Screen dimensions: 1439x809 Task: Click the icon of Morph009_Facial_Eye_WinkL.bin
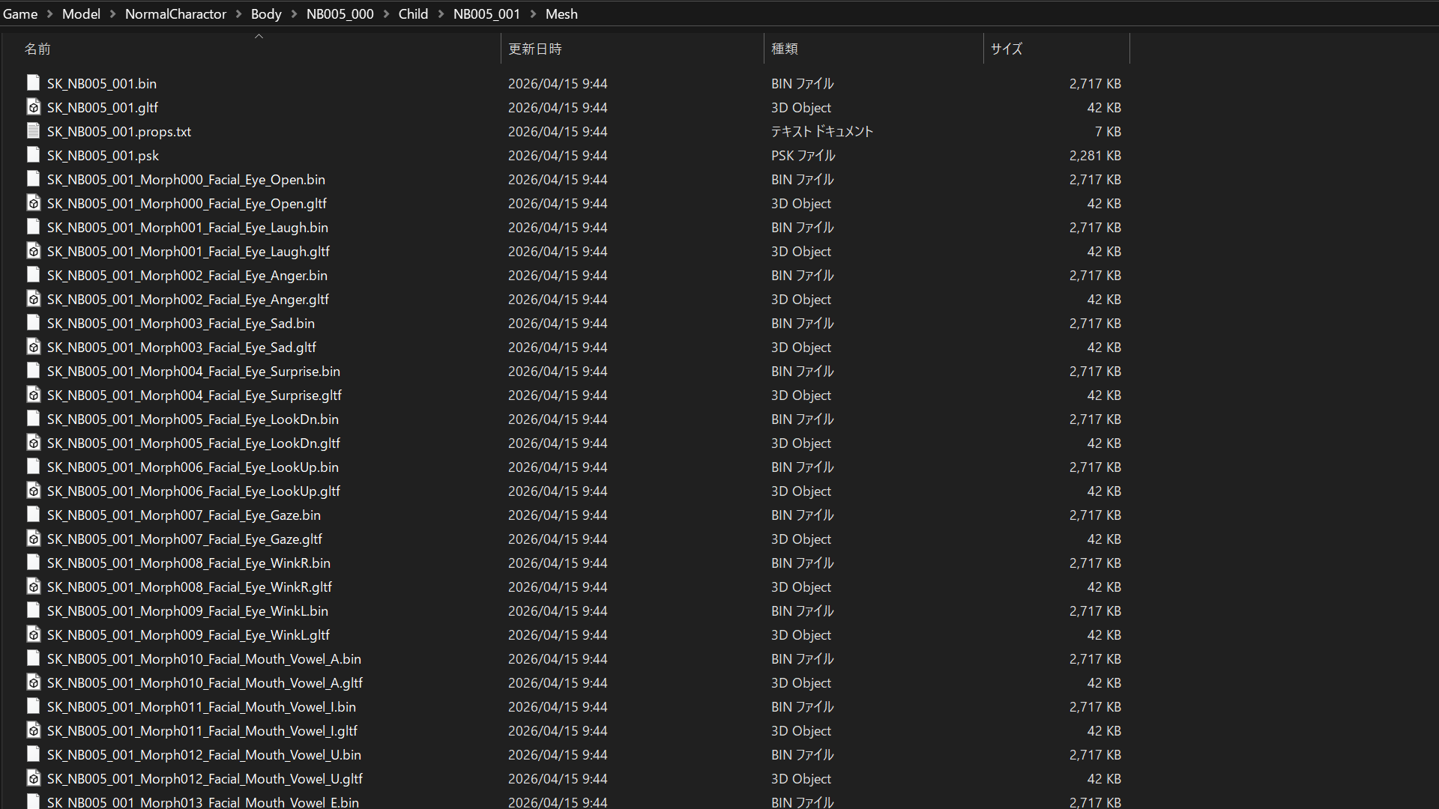(33, 610)
